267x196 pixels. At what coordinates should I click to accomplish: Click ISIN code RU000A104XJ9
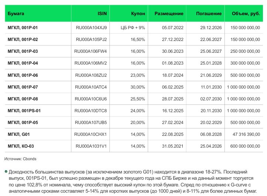(x=91, y=28)
